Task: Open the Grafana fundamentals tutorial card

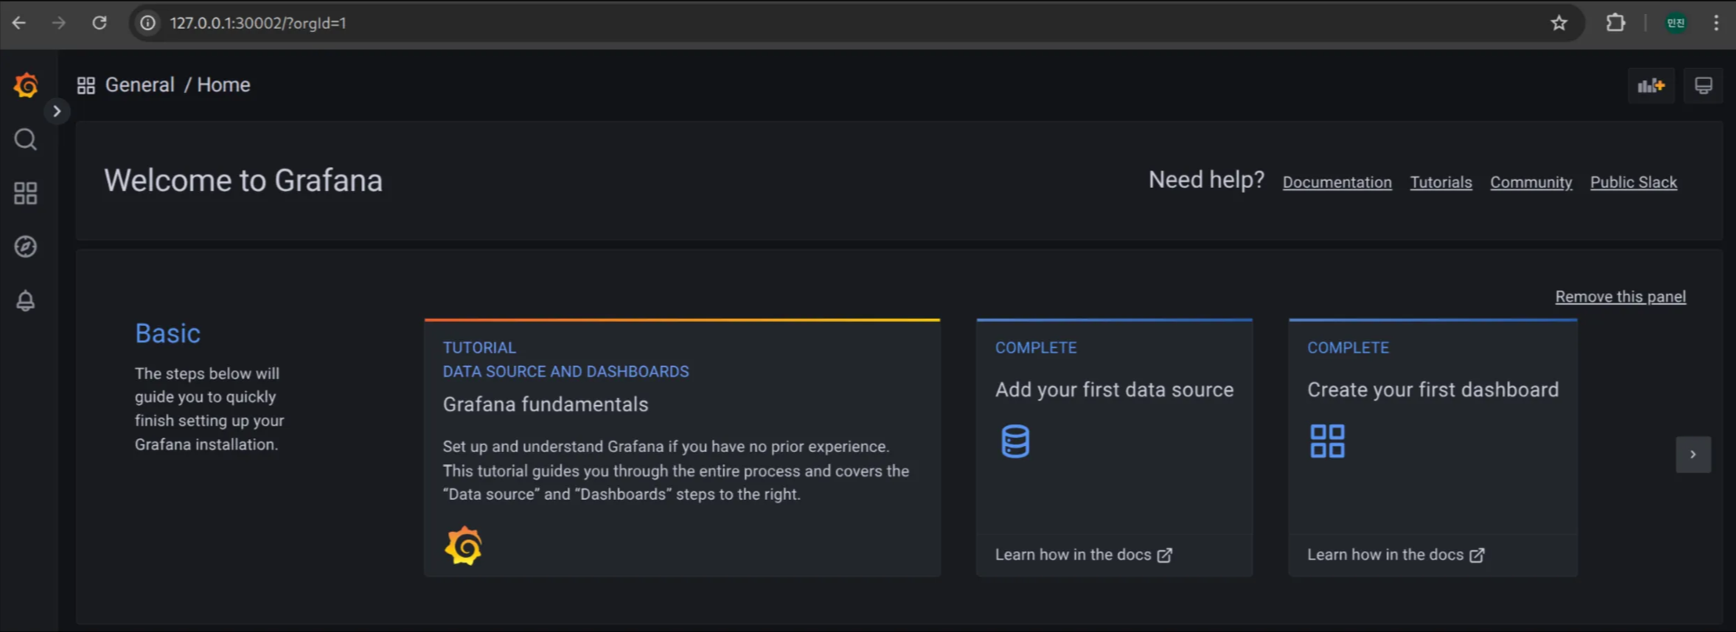Action: (682, 448)
